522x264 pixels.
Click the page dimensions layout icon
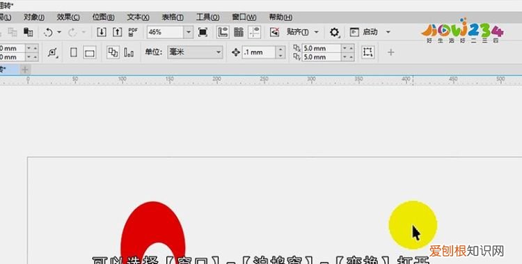[52, 52]
